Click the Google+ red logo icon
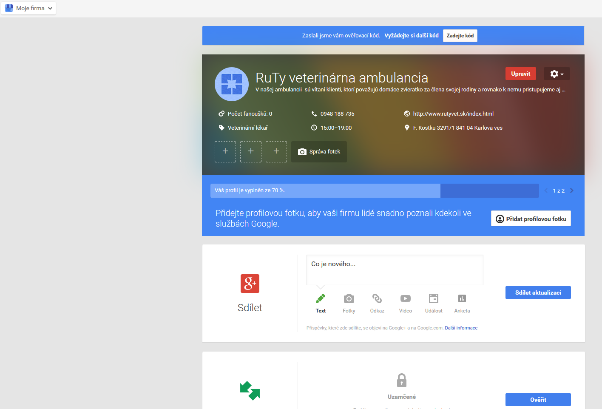Viewport: 602px width, 409px height. (x=250, y=284)
